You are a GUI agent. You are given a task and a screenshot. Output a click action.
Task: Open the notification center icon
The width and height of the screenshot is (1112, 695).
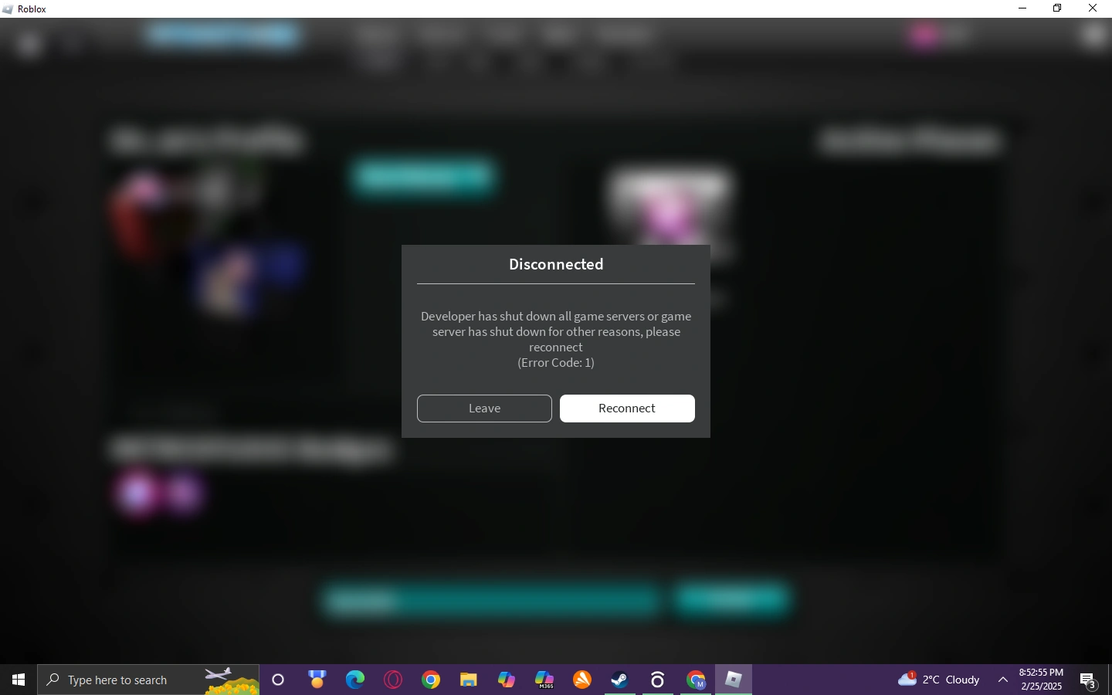tap(1089, 680)
